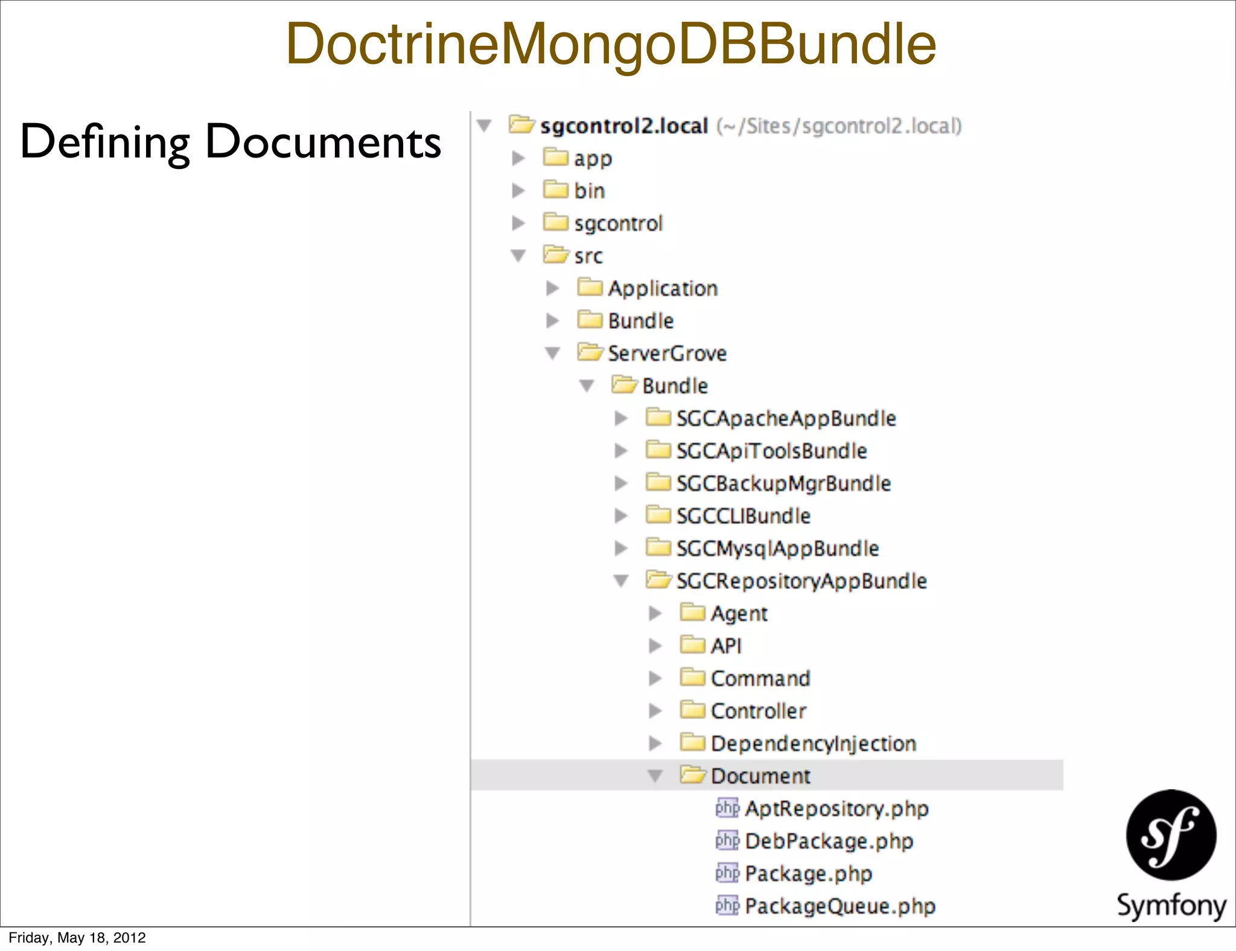Expand the SGCCLIBundle arrow
The width and height of the screenshot is (1236, 951).
pyautogui.click(x=620, y=516)
